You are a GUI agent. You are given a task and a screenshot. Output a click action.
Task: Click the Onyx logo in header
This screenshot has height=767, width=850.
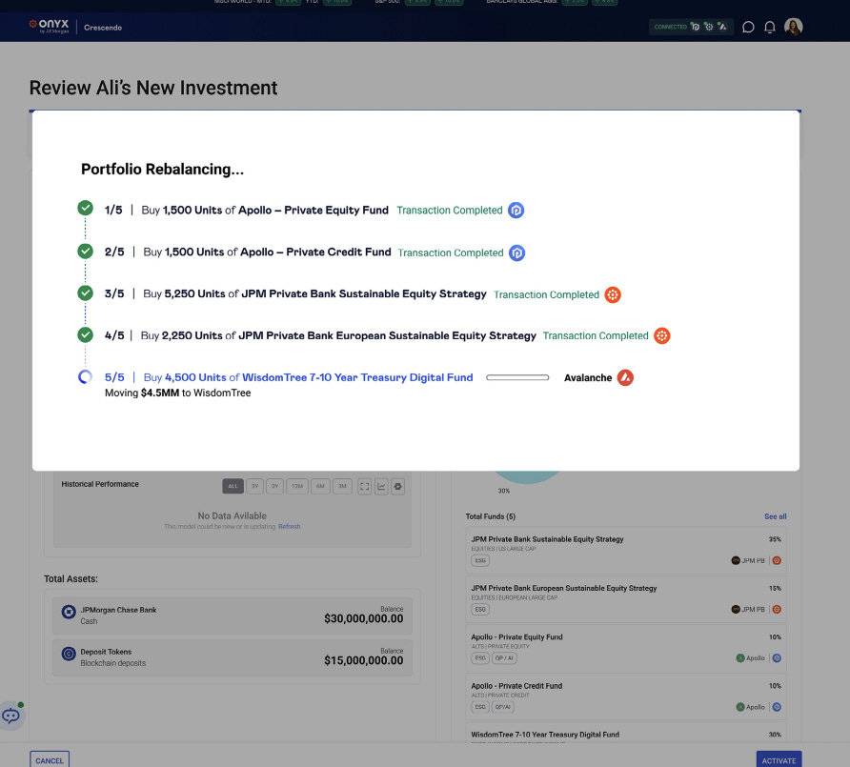pos(49,26)
